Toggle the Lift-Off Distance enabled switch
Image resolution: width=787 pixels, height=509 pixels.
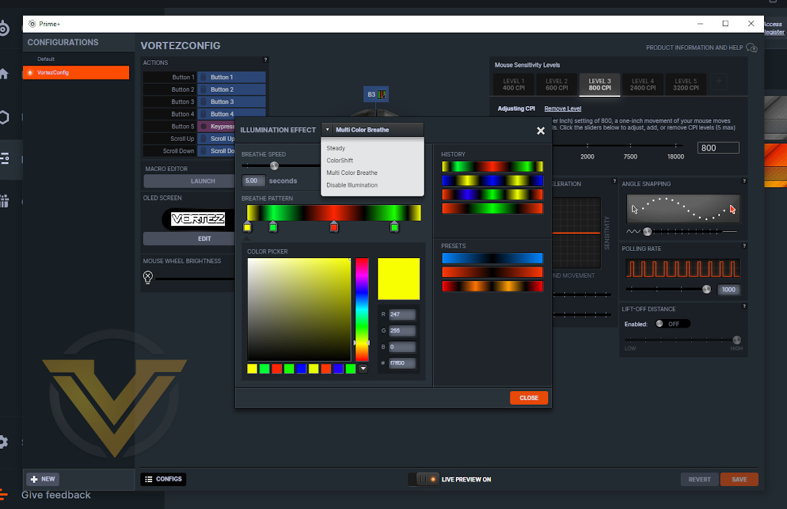(x=672, y=324)
